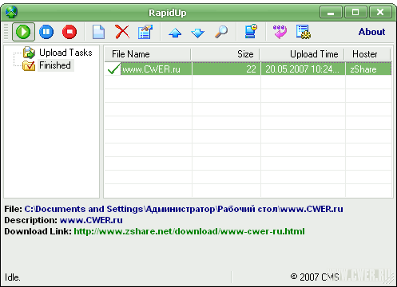Click the Idle status text
397x287 pixels.
(x=13, y=277)
